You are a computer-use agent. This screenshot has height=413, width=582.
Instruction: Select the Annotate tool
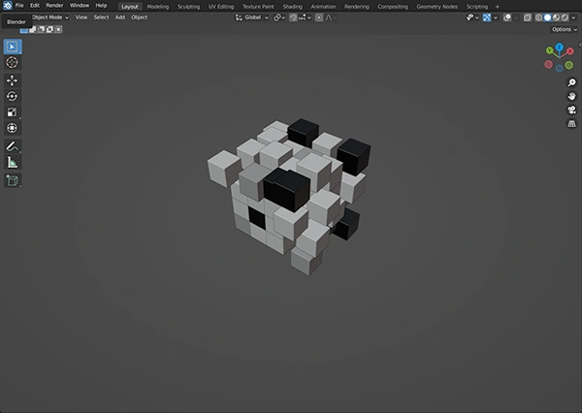pos(13,146)
